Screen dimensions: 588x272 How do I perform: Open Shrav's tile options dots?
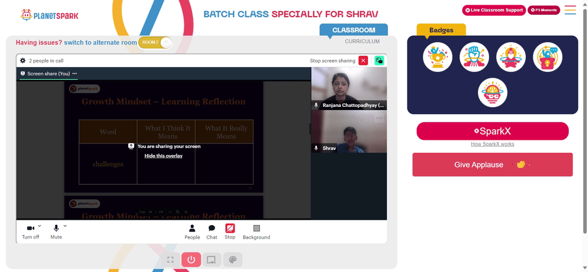coord(379,118)
